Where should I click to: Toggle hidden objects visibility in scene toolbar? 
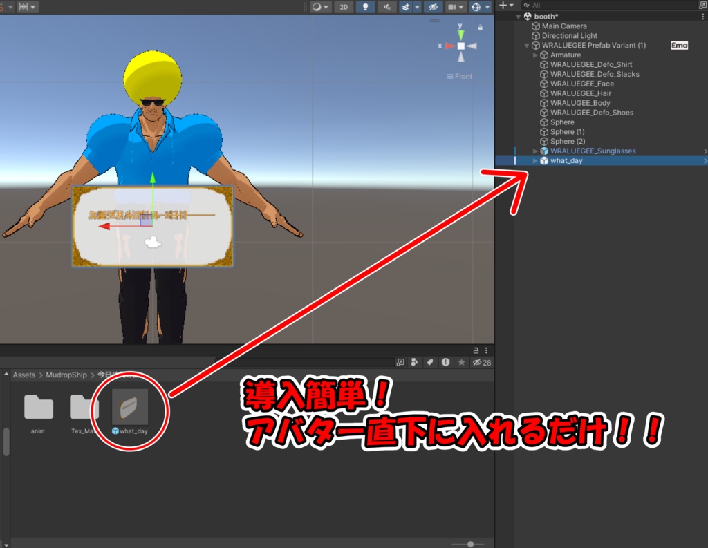(433, 7)
